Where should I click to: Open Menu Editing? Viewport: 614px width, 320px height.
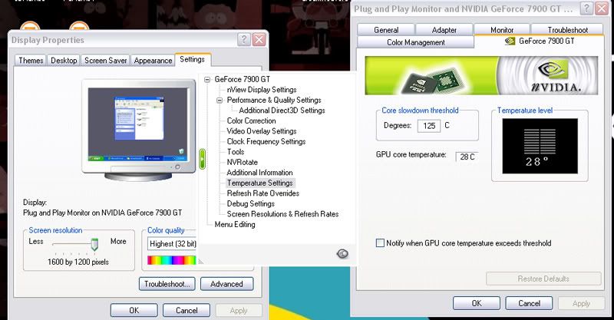pos(235,224)
